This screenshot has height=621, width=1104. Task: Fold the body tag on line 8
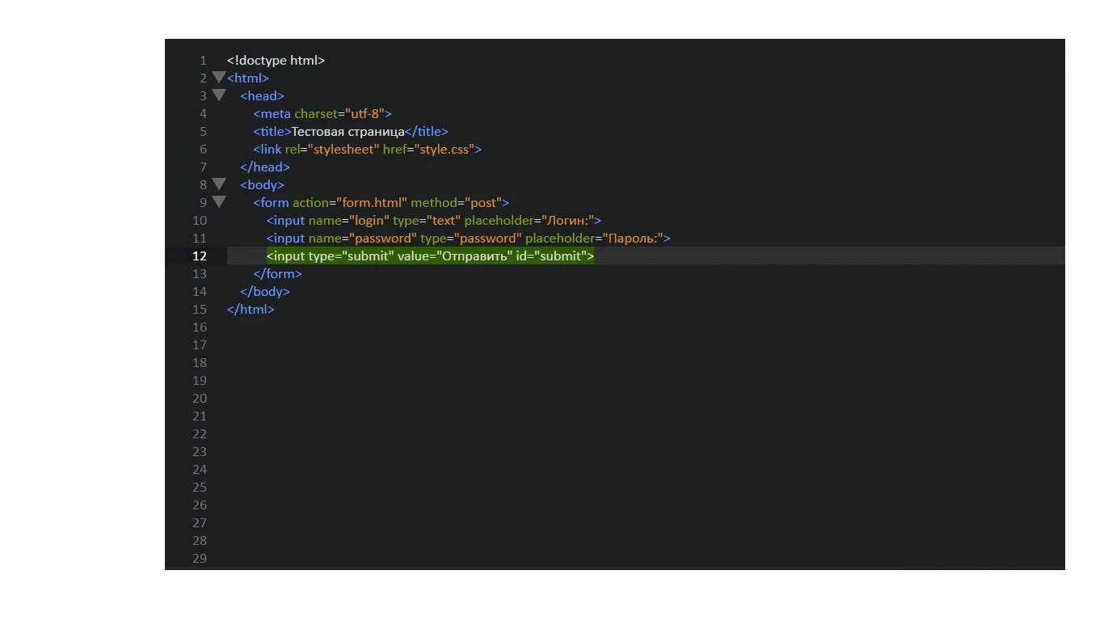click(218, 184)
